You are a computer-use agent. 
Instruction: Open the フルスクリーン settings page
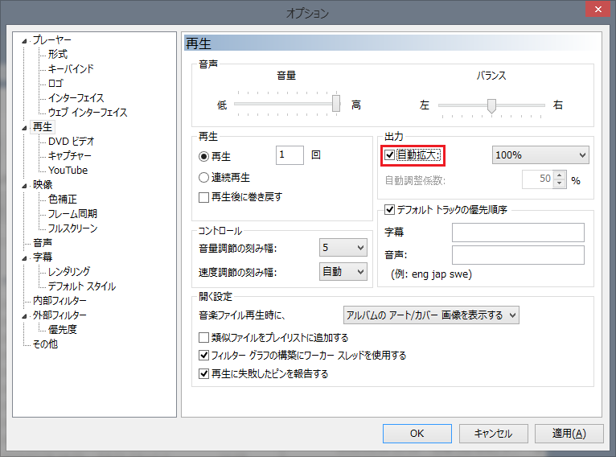[72, 228]
